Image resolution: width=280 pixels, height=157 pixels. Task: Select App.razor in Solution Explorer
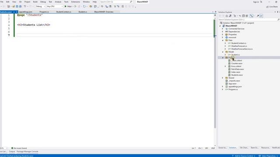tap(232, 84)
